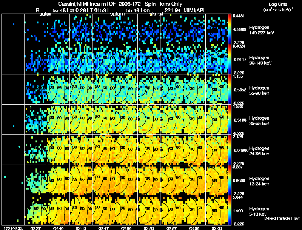Screen dimensions: 302x230
Task: Click the color scale midpoint 0.5058
Action: [239, 181]
